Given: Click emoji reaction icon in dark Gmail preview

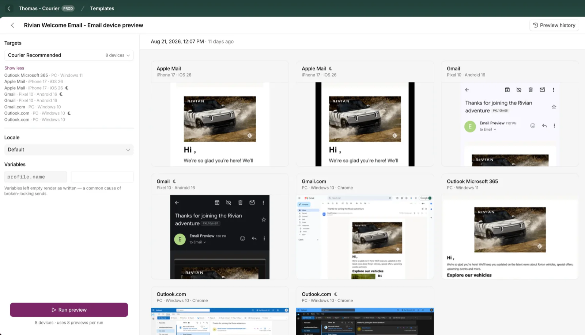Looking at the screenshot, I should tap(242, 239).
